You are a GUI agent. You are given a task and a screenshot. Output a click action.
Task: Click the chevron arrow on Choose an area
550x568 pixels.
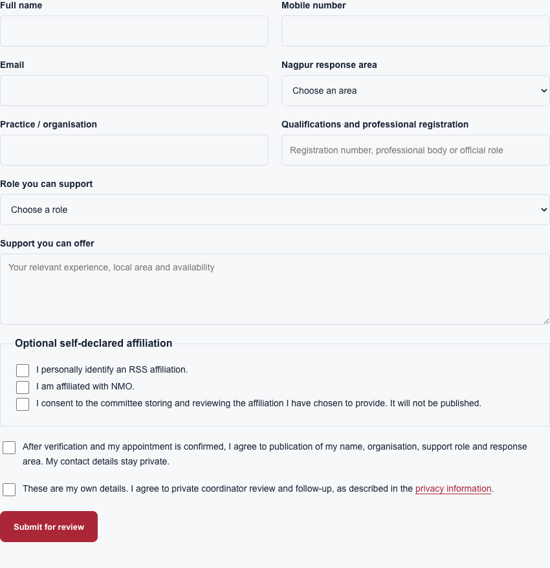point(544,91)
